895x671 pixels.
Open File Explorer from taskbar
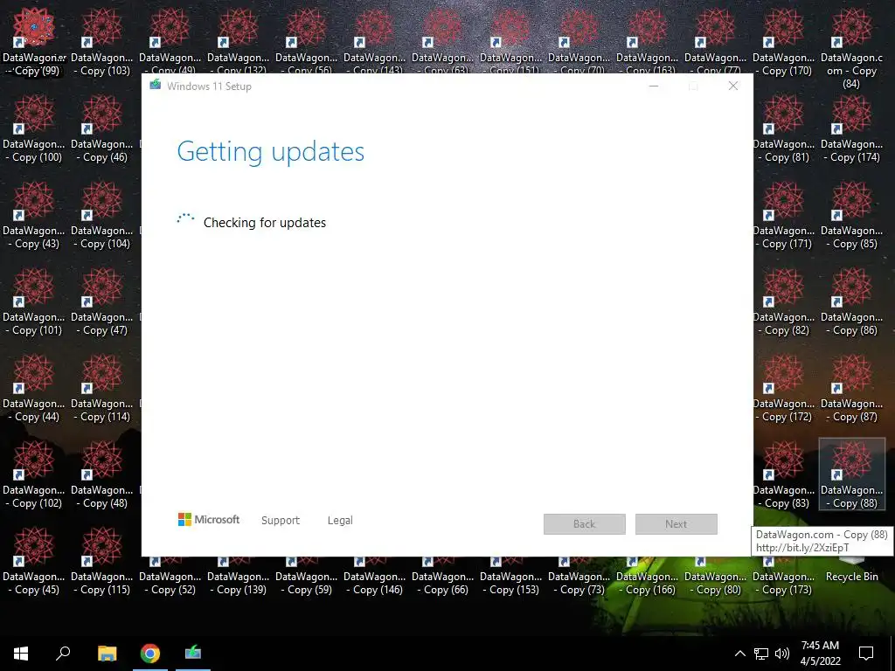coord(107,654)
